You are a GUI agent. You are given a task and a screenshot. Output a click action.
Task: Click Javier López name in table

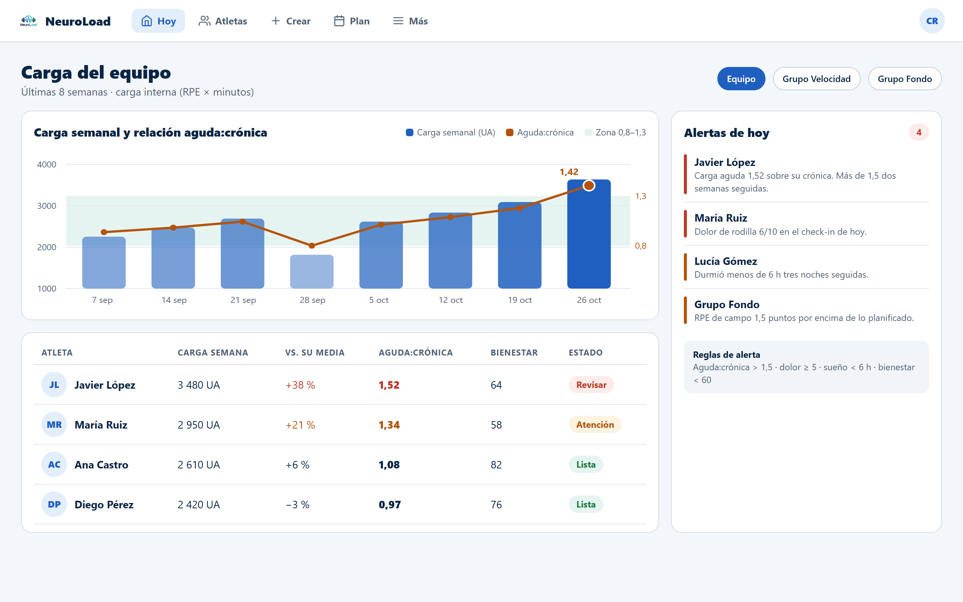[x=105, y=385]
